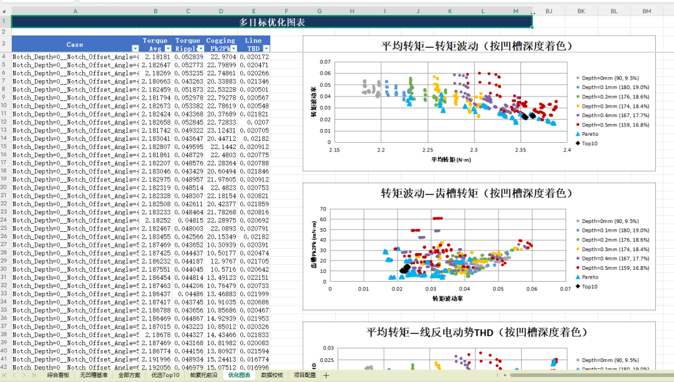
Task: Open the Torque Avg filter dropdown
Action: pos(168,49)
